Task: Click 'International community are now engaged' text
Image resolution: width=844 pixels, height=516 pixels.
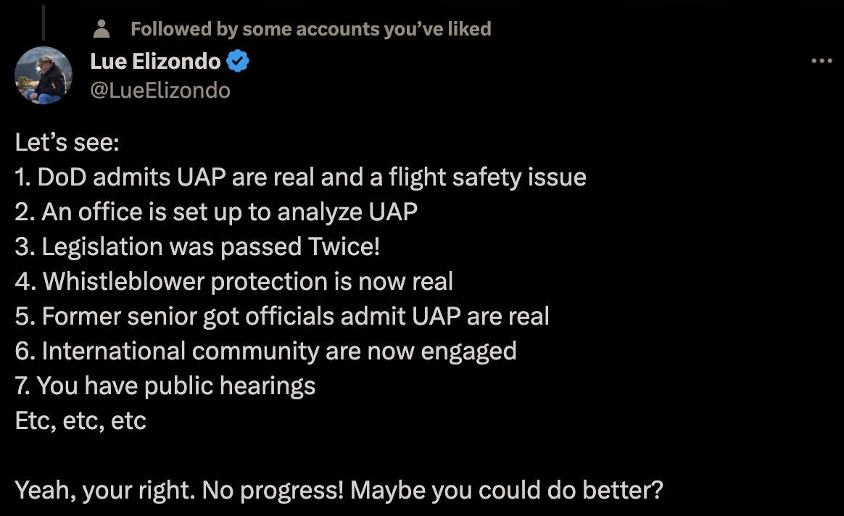Action: [x=265, y=351]
